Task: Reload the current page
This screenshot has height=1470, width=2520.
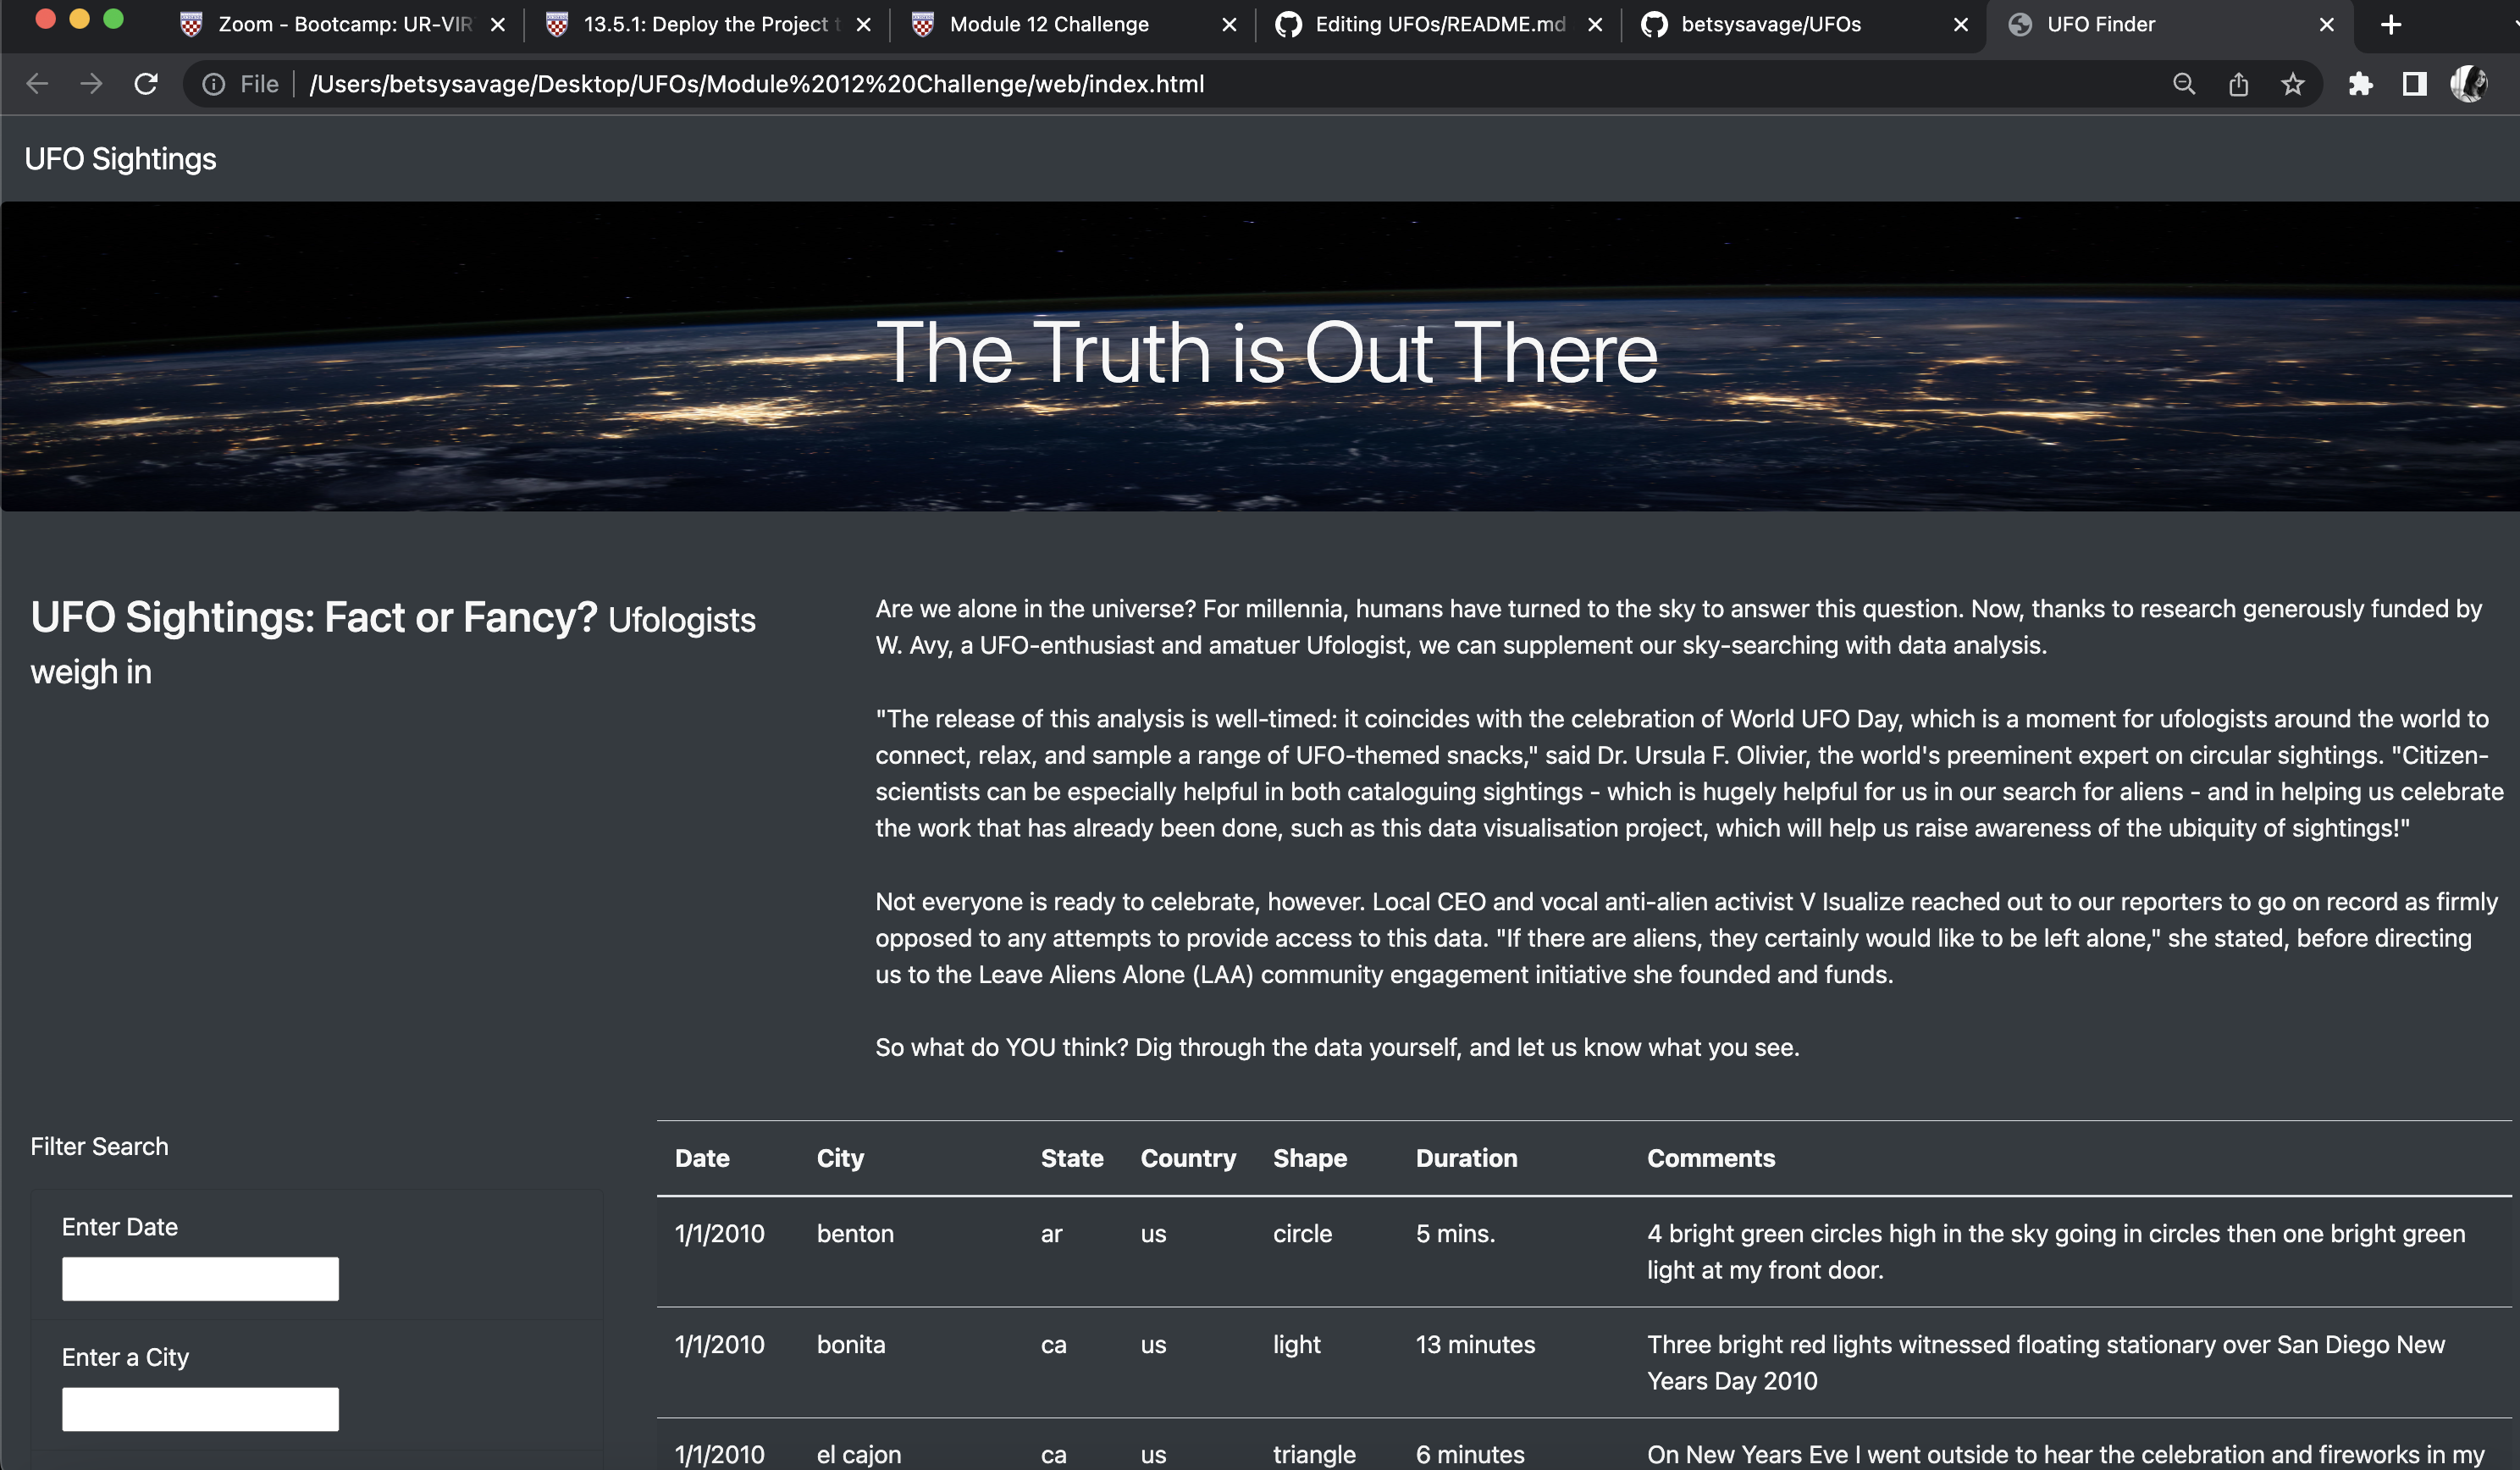Action: 146,84
